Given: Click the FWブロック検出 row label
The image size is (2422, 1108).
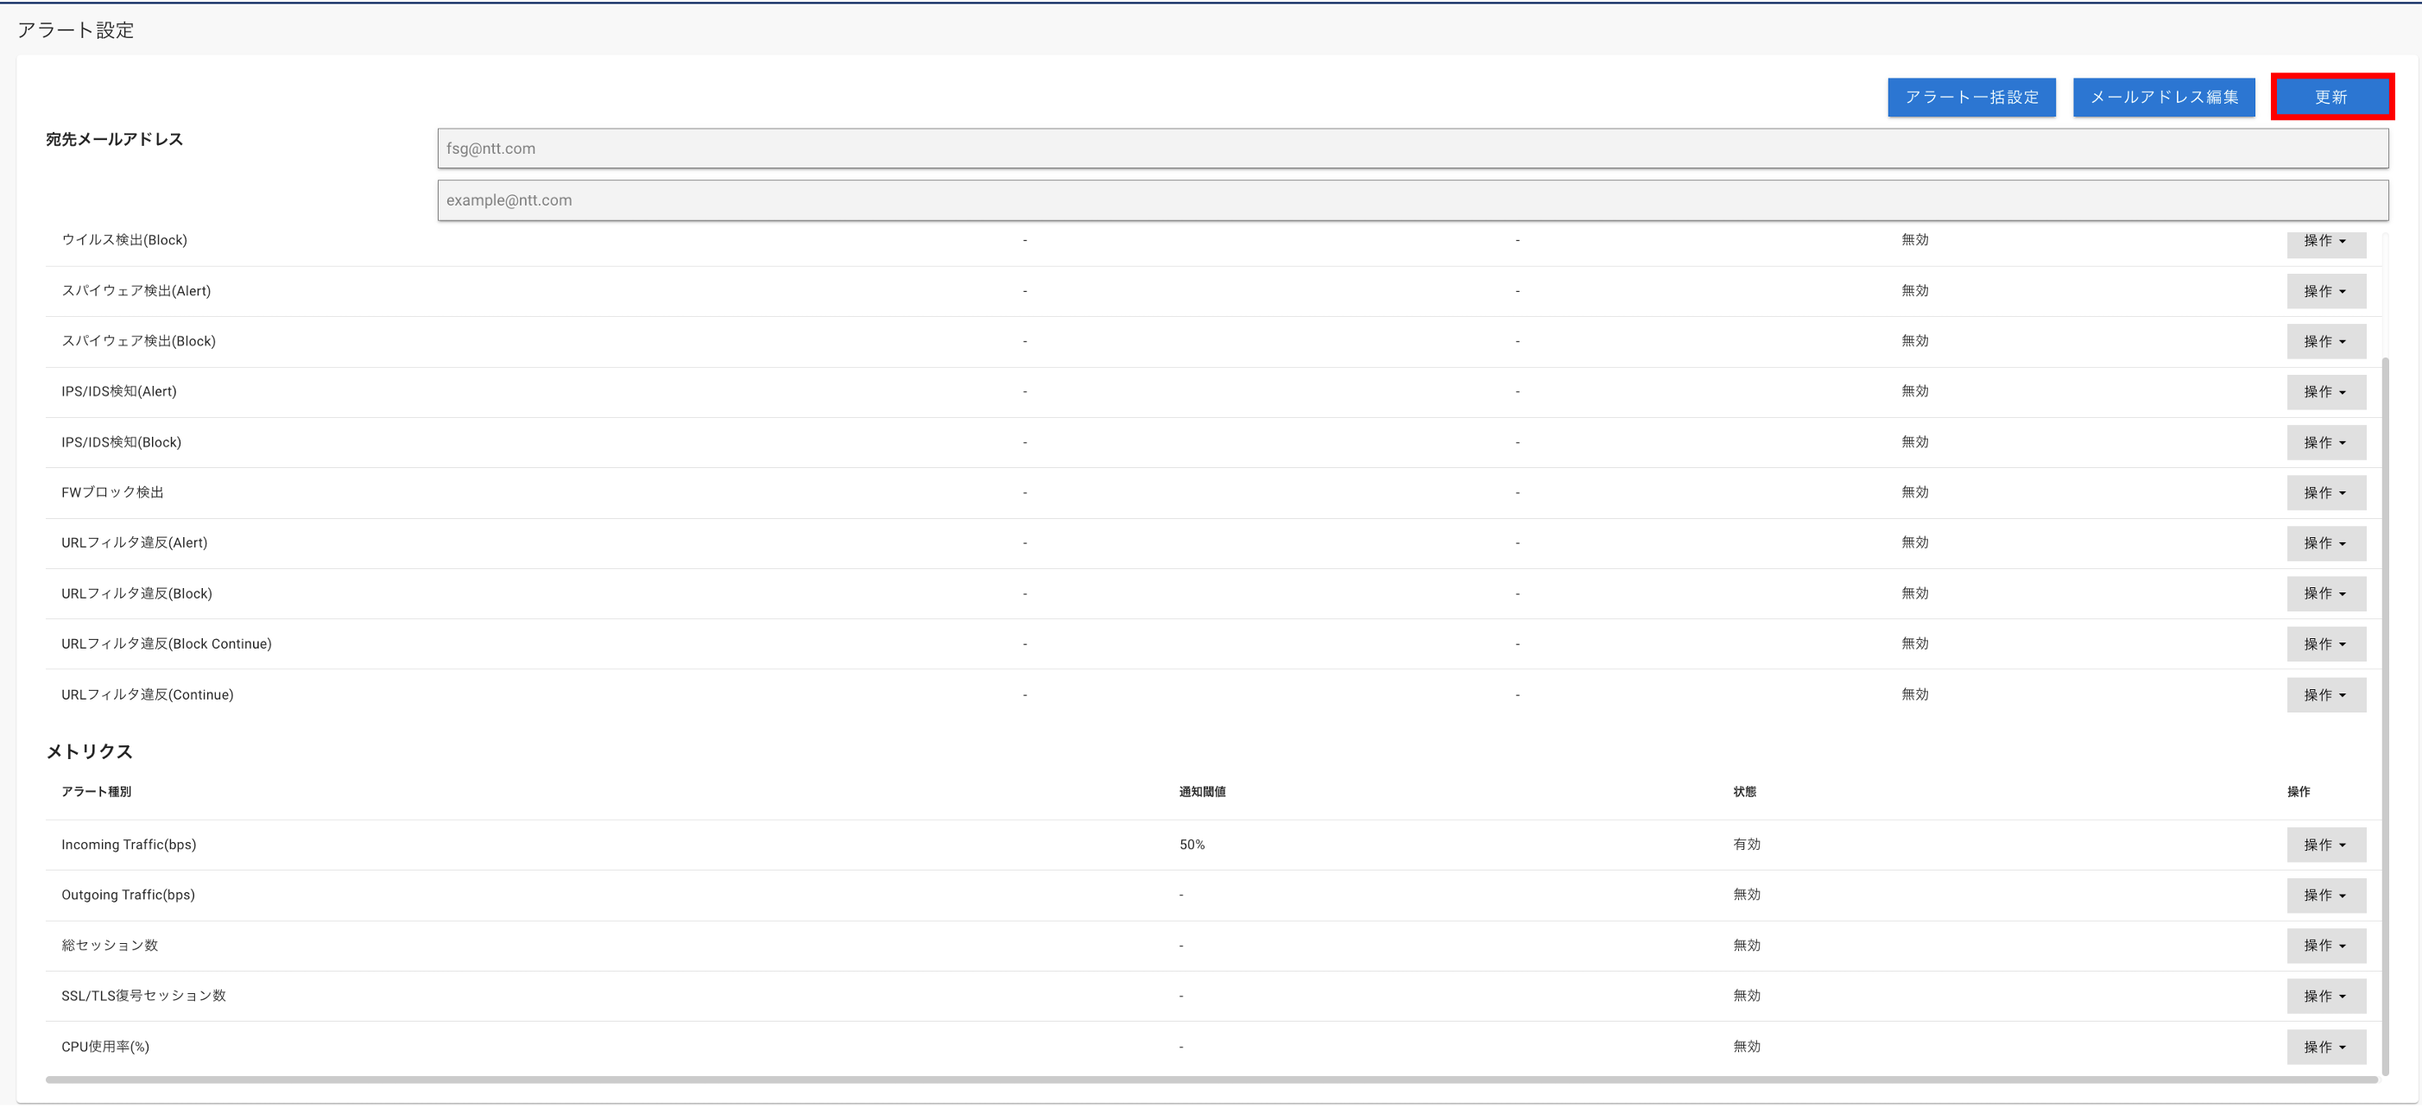Looking at the screenshot, I should click(112, 492).
